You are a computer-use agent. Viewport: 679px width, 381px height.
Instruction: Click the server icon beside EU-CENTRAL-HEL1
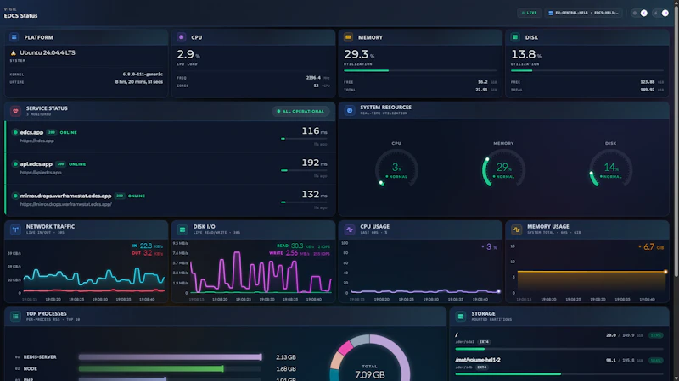[551, 13]
